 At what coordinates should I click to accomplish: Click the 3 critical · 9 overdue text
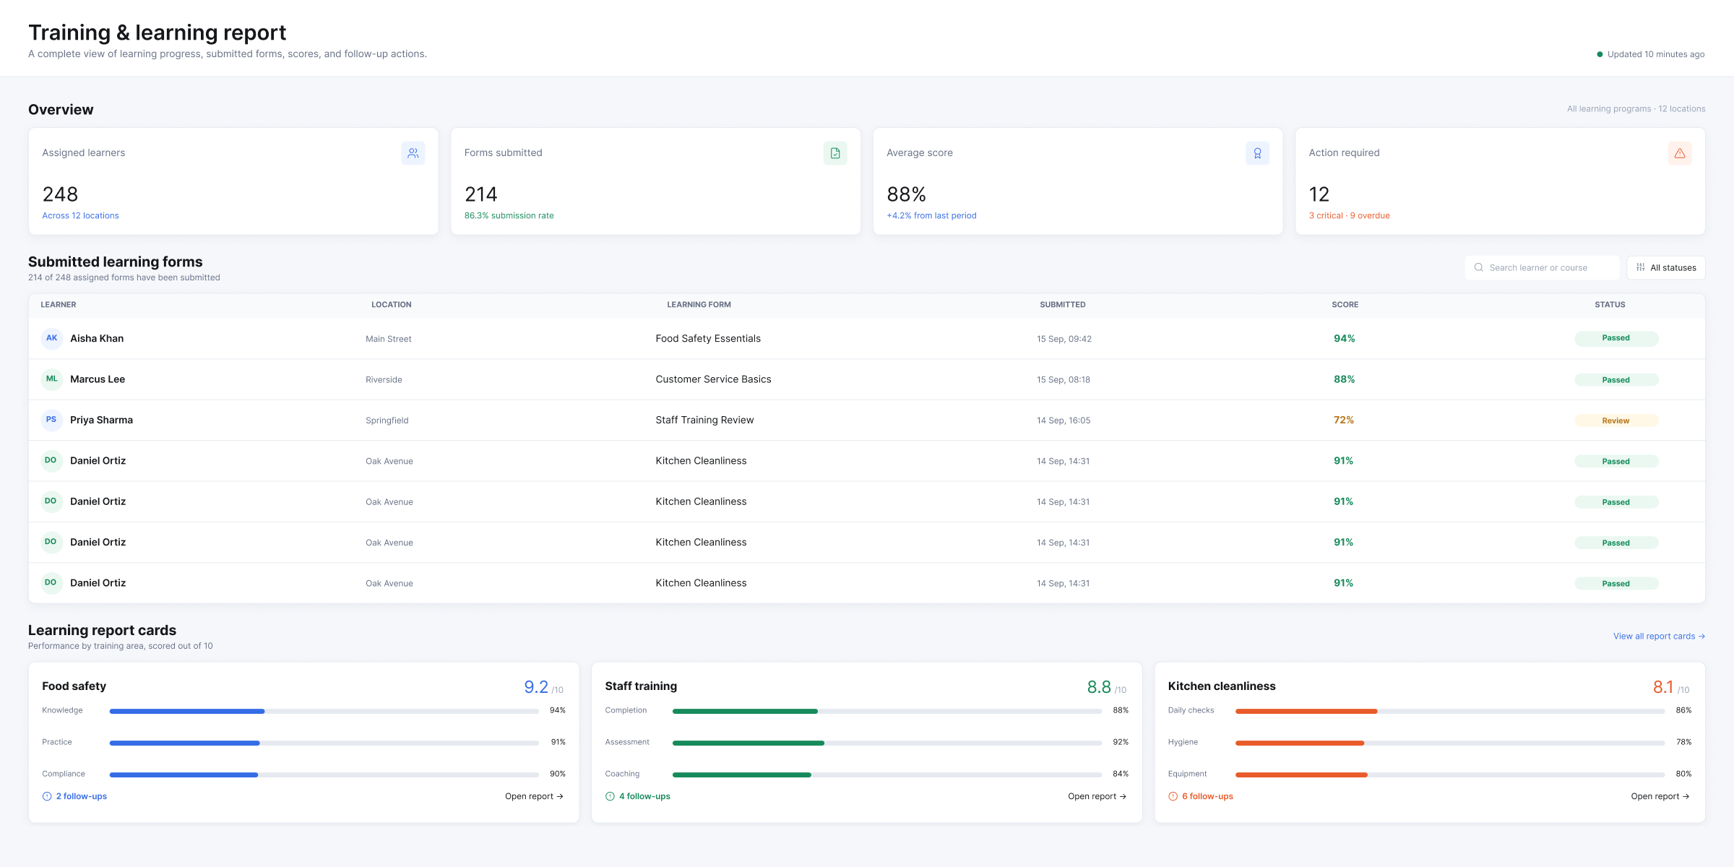pyautogui.click(x=1349, y=215)
